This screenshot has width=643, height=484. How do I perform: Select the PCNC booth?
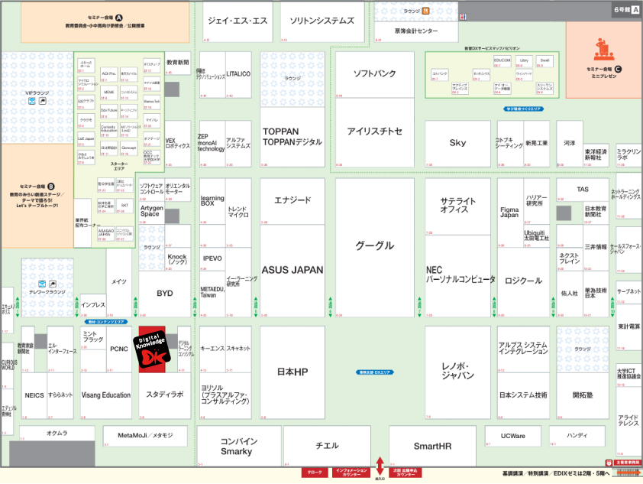point(119,349)
